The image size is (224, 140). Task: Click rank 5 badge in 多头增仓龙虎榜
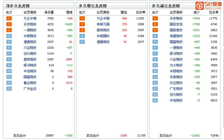(x=82, y=42)
